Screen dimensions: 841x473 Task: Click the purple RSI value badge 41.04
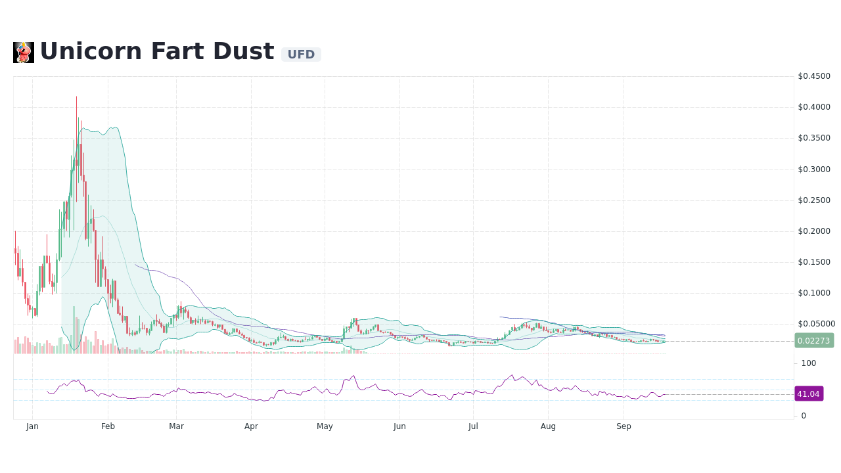click(808, 394)
